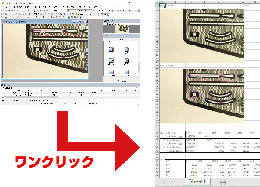
Task: Click the bottom-right icon in the tool panel
Action: [x=127, y=72]
